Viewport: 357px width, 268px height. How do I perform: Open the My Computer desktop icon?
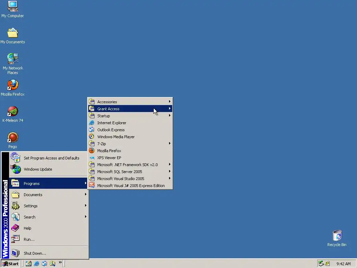point(13,9)
